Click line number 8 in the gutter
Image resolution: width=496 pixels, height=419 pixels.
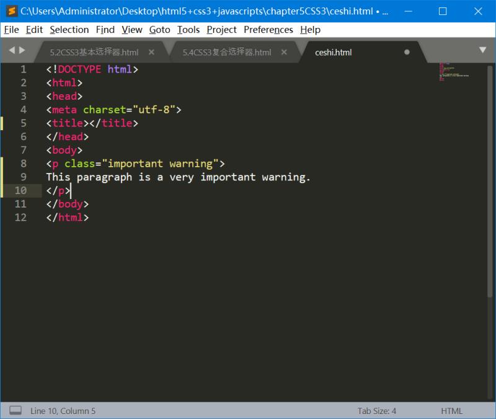coord(24,164)
